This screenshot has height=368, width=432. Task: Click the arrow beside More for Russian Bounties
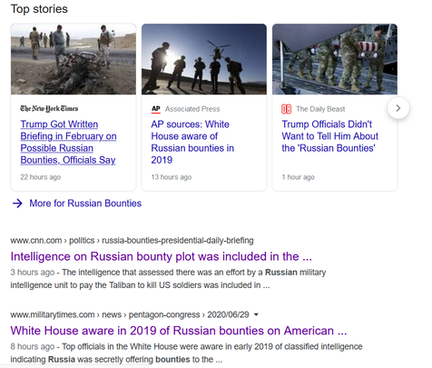pos(17,204)
